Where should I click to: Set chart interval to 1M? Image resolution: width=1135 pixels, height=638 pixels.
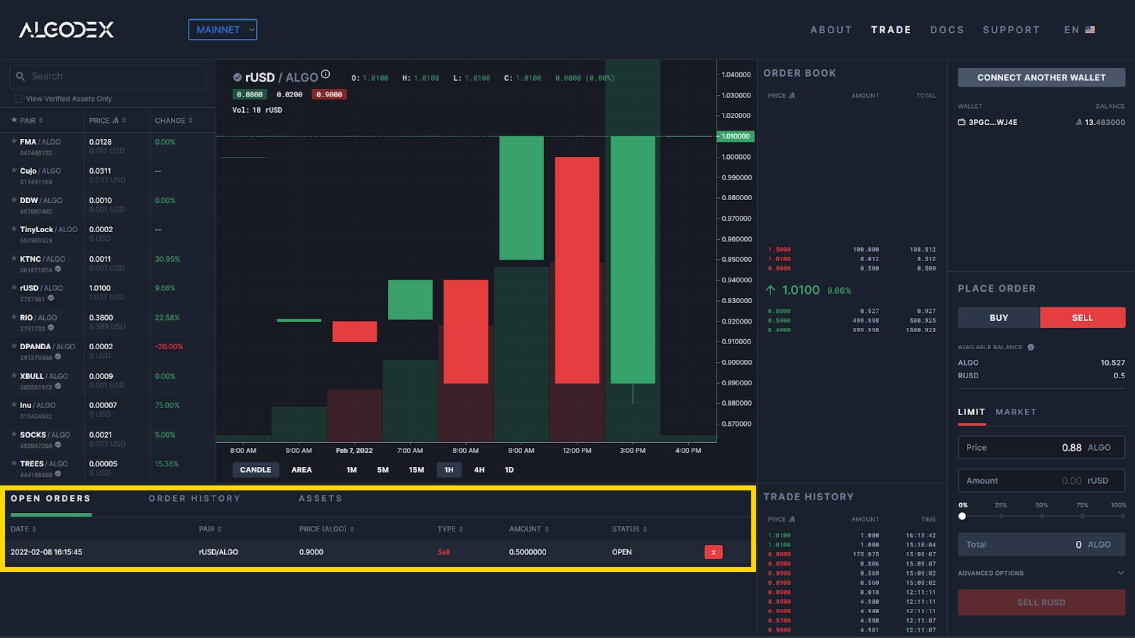click(x=352, y=470)
